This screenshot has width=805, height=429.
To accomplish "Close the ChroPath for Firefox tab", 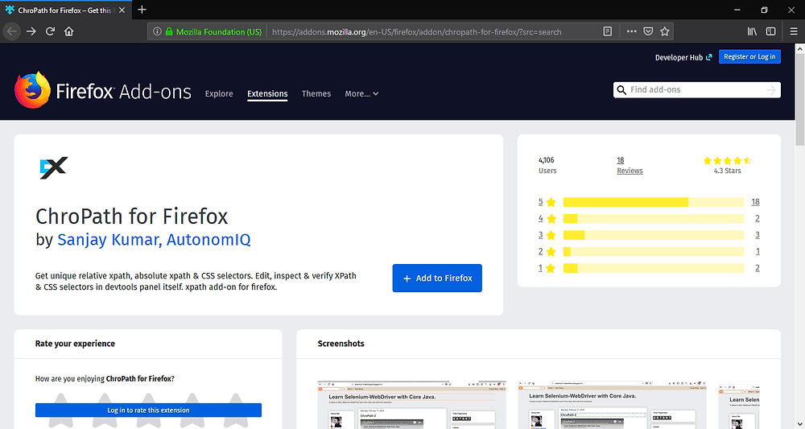I will click(x=122, y=10).
